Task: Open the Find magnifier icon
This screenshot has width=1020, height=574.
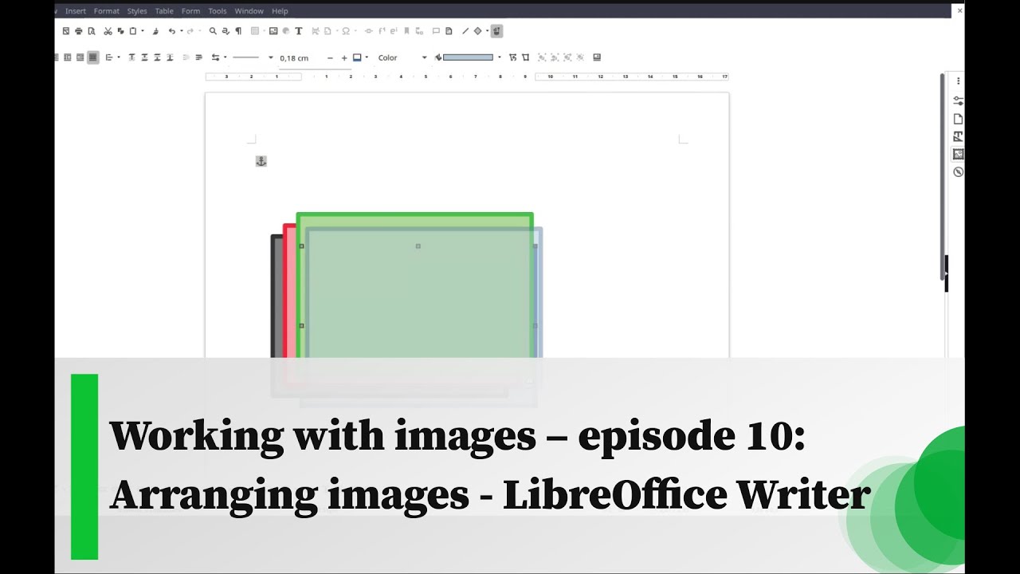Action: (213, 31)
